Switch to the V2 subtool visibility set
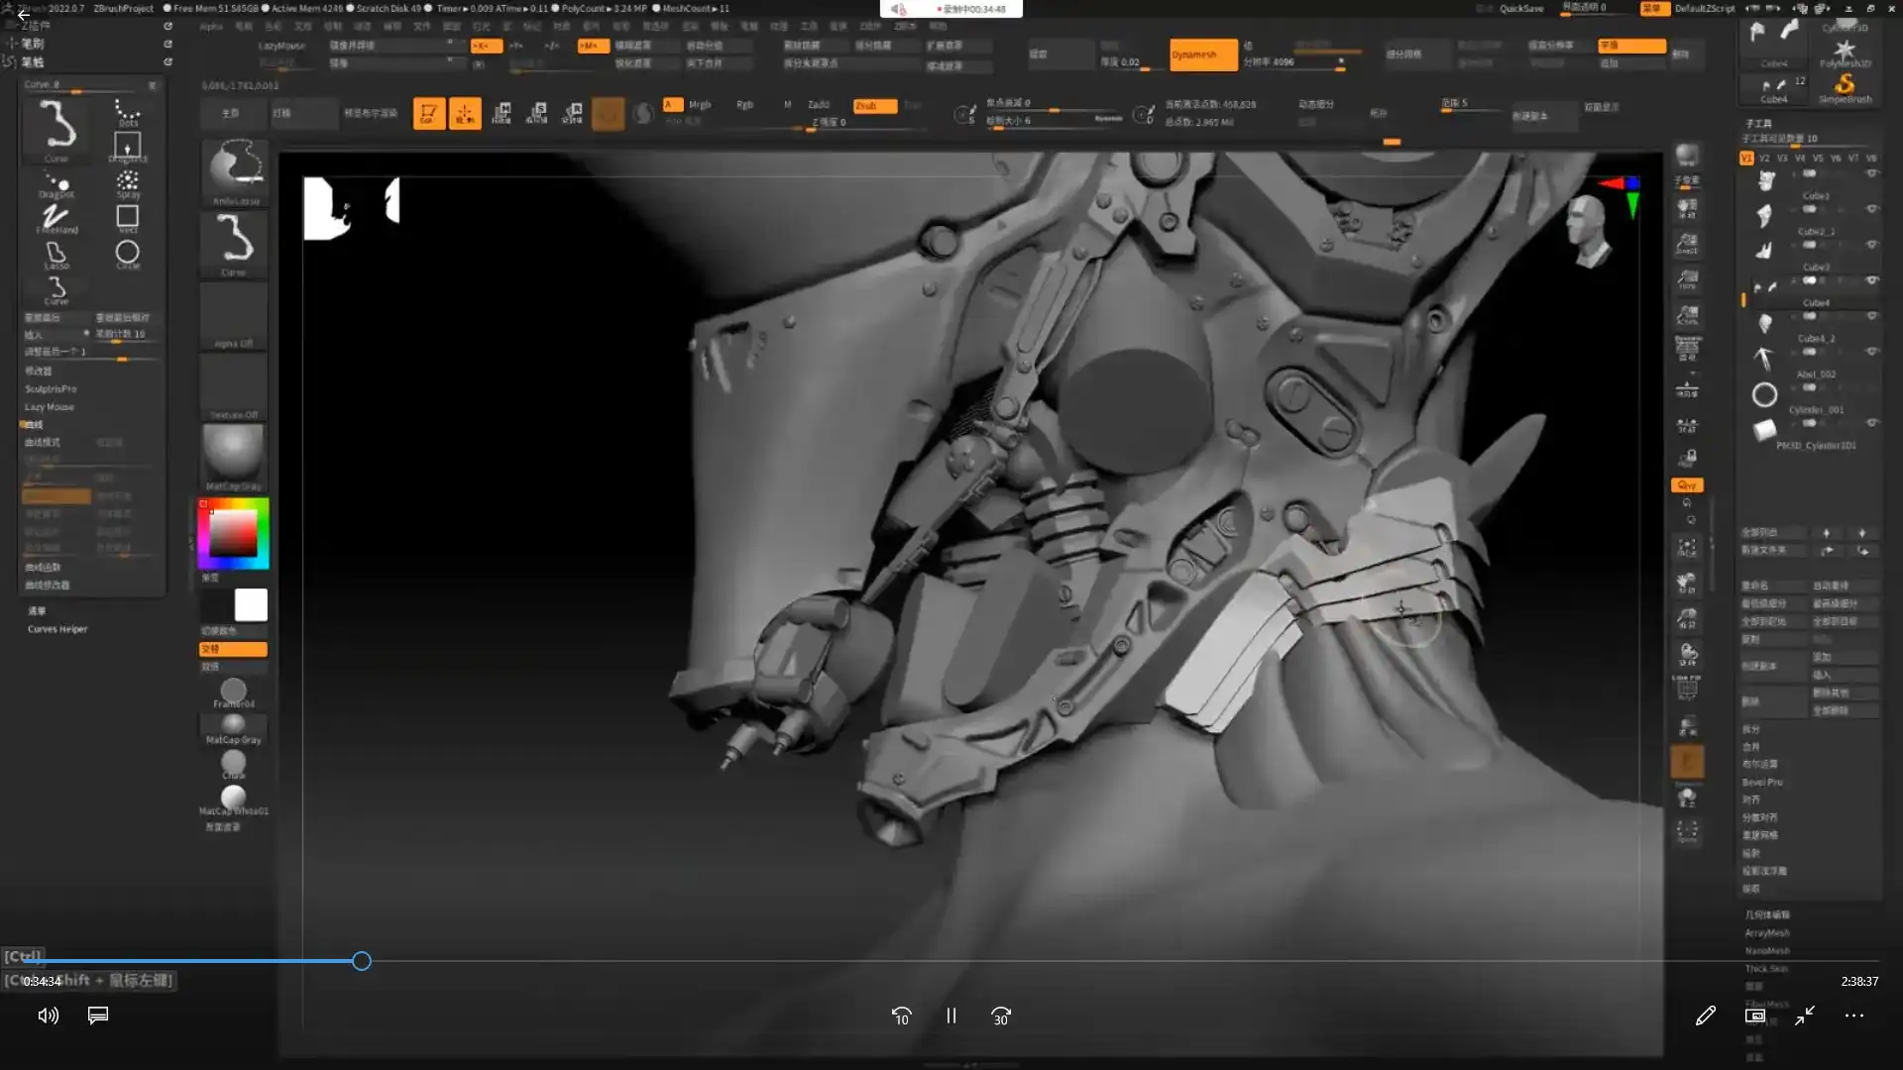 pyautogui.click(x=1764, y=159)
